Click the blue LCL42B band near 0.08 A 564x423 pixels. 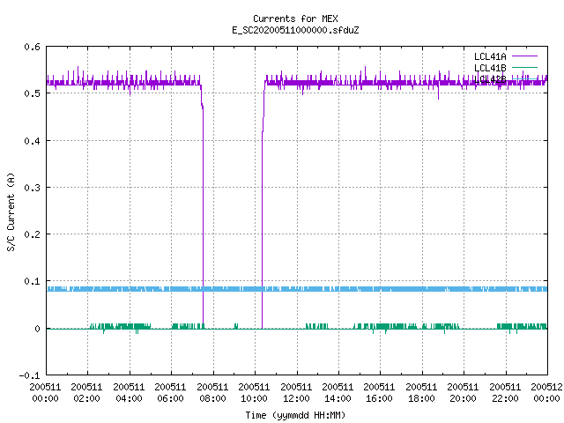(x=297, y=289)
